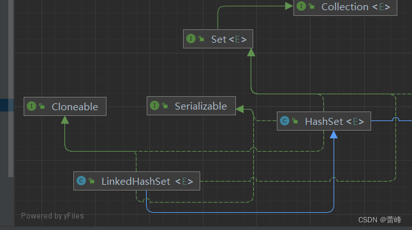Click the public lock icon on LinkedHashSet node
The image size is (412, 230).
point(91,181)
